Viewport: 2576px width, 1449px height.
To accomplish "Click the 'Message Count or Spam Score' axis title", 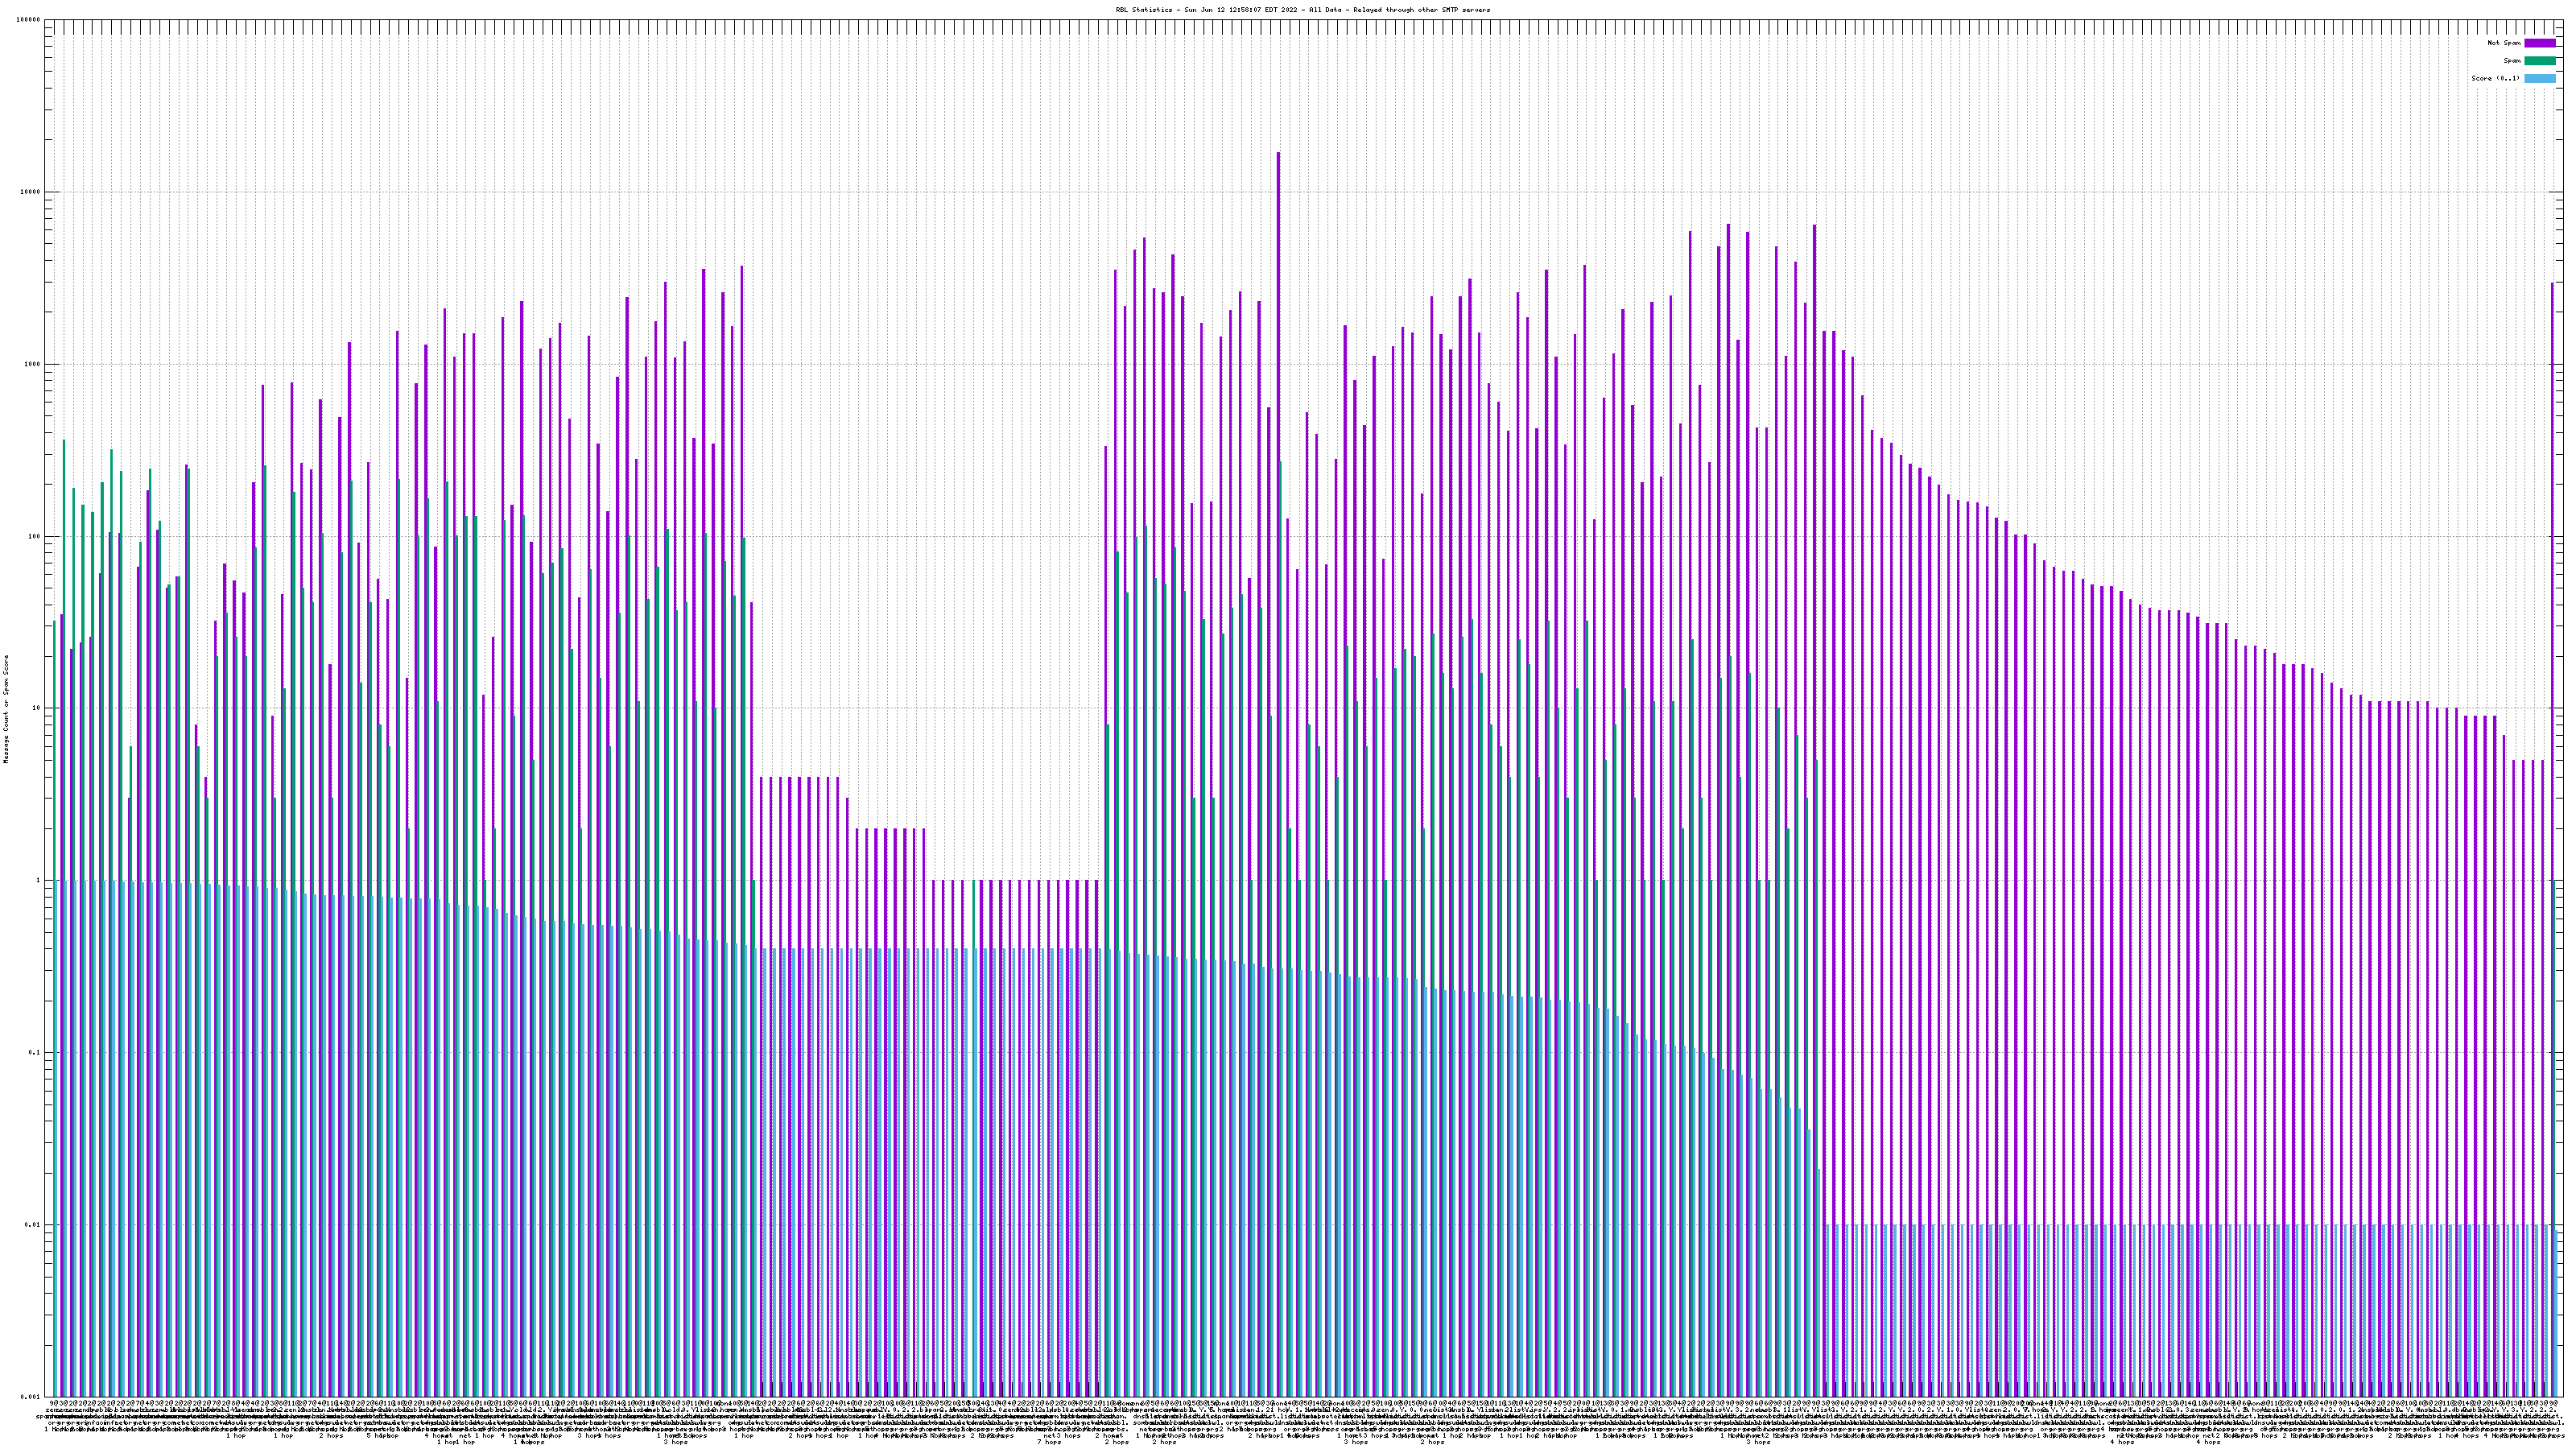I will click(6, 708).
